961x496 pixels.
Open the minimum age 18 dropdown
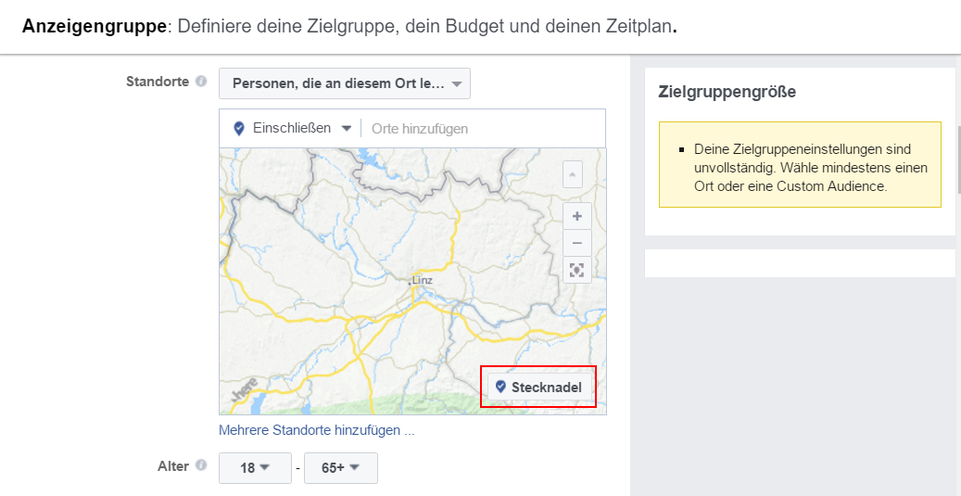[255, 468]
